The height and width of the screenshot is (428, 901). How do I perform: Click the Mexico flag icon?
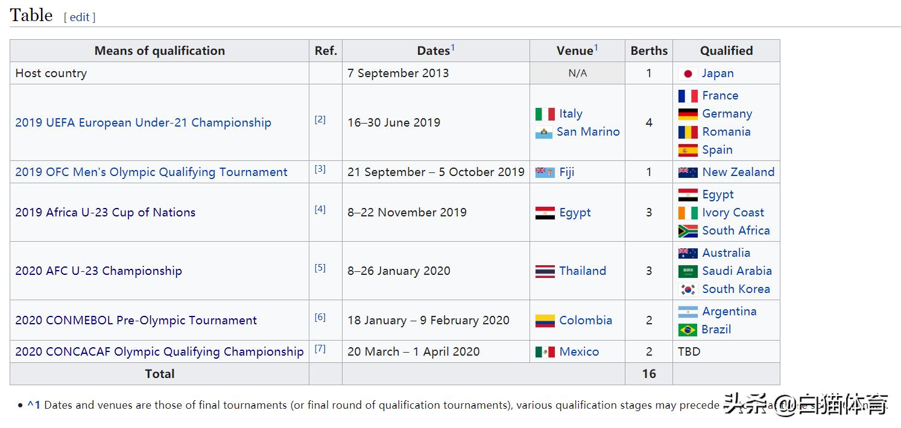[x=545, y=352]
